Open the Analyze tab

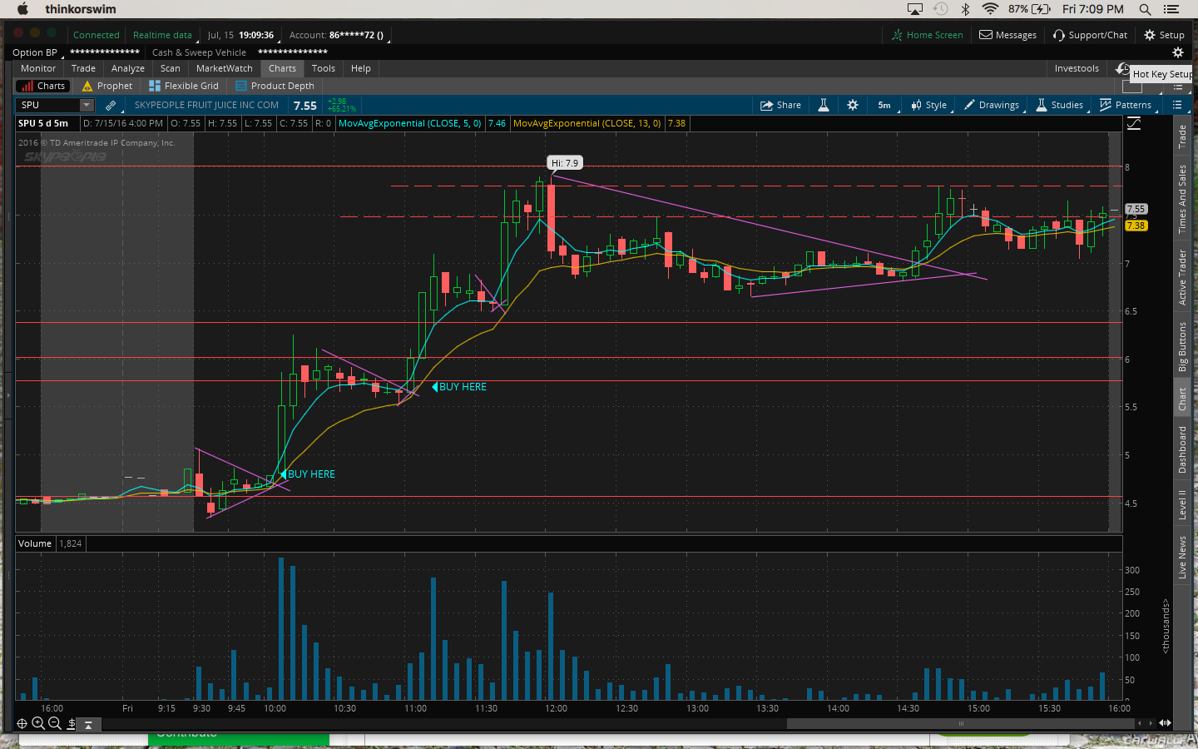click(128, 68)
